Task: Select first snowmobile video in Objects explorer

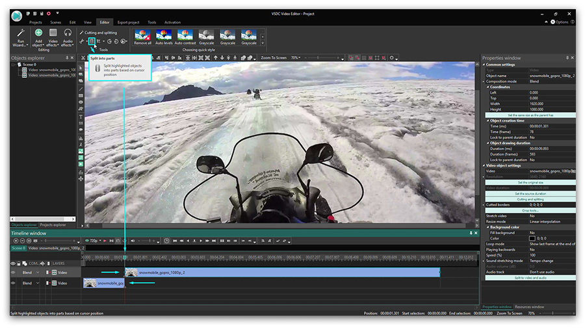Action: (49, 70)
